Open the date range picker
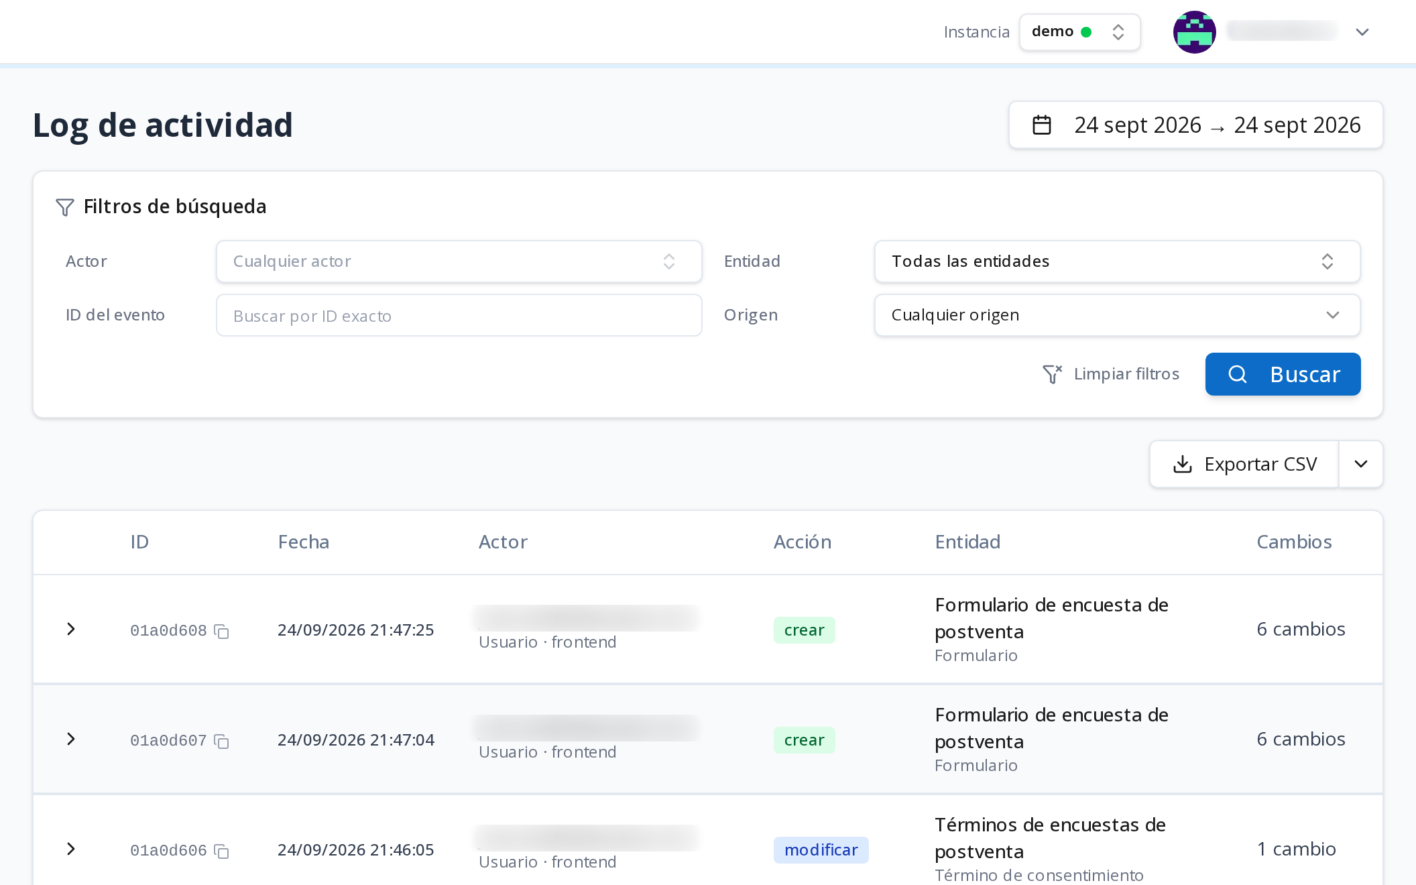This screenshot has width=1416, height=885. (x=1195, y=125)
